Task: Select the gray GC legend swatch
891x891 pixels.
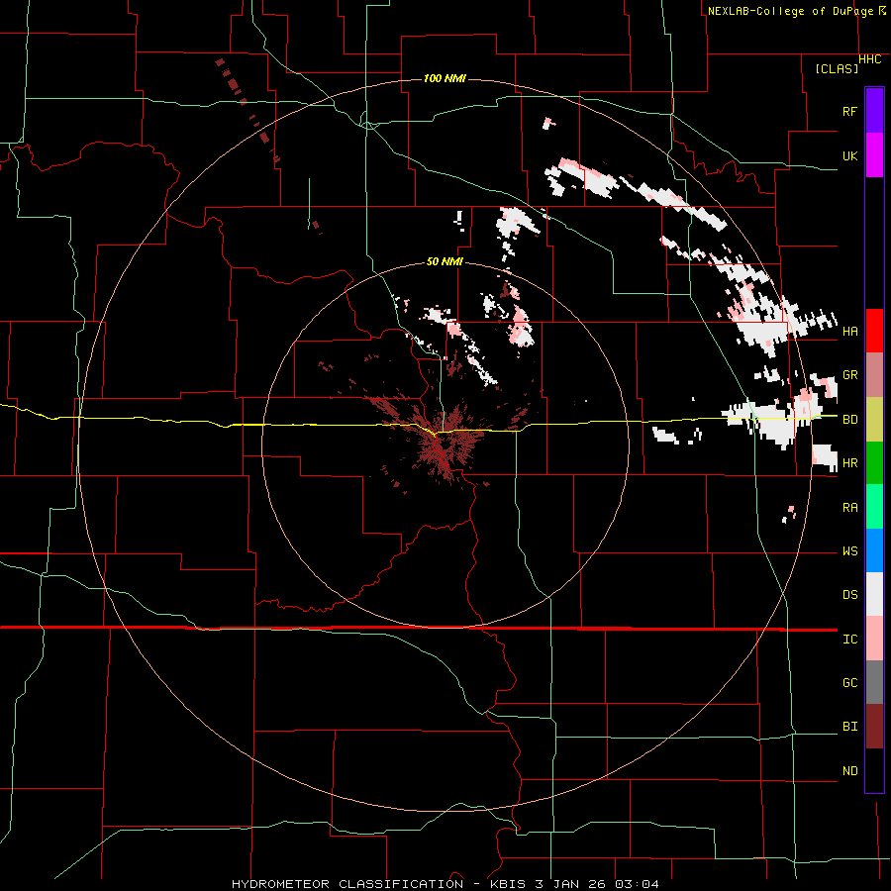Action: click(x=874, y=682)
